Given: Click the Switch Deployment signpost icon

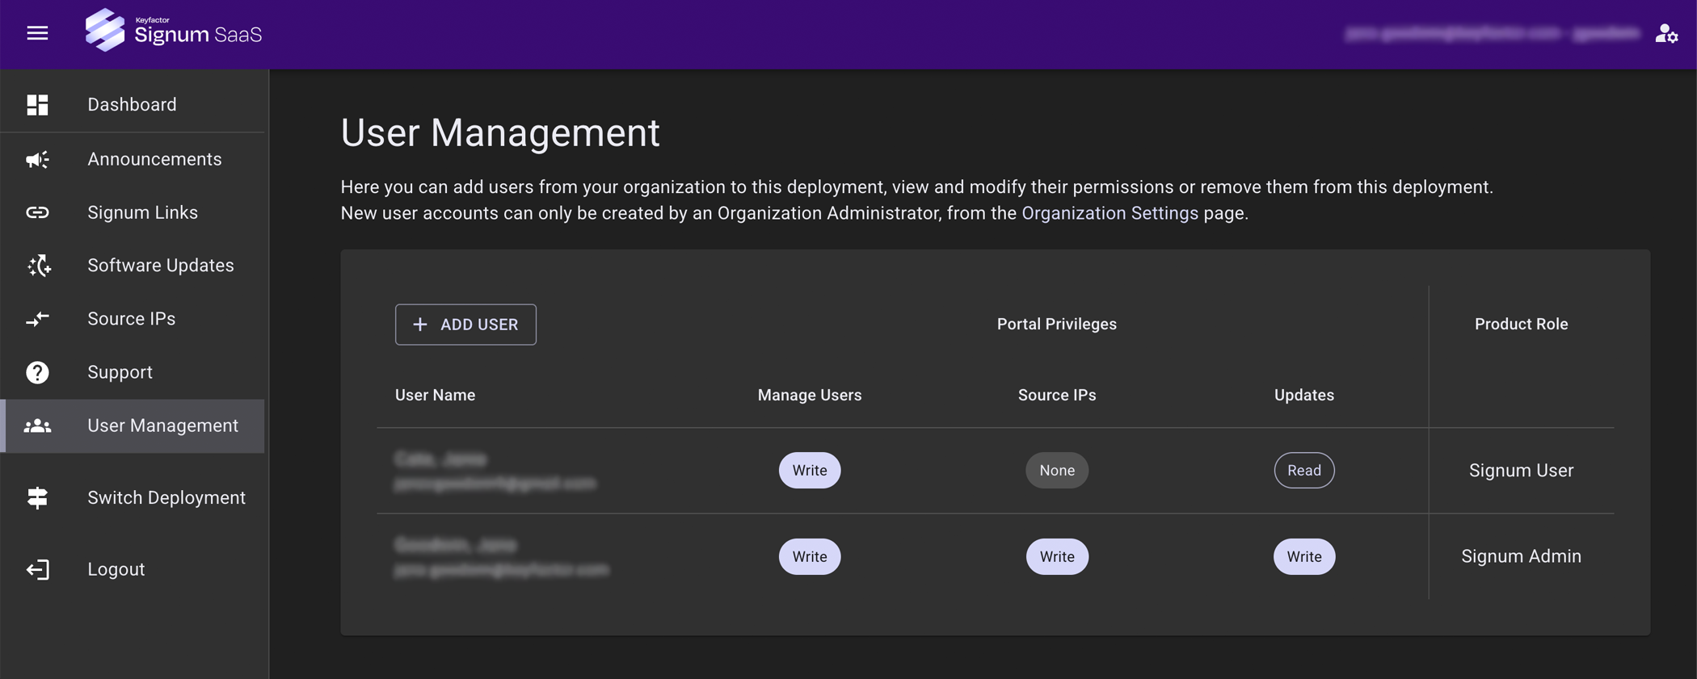Looking at the screenshot, I should (37, 498).
